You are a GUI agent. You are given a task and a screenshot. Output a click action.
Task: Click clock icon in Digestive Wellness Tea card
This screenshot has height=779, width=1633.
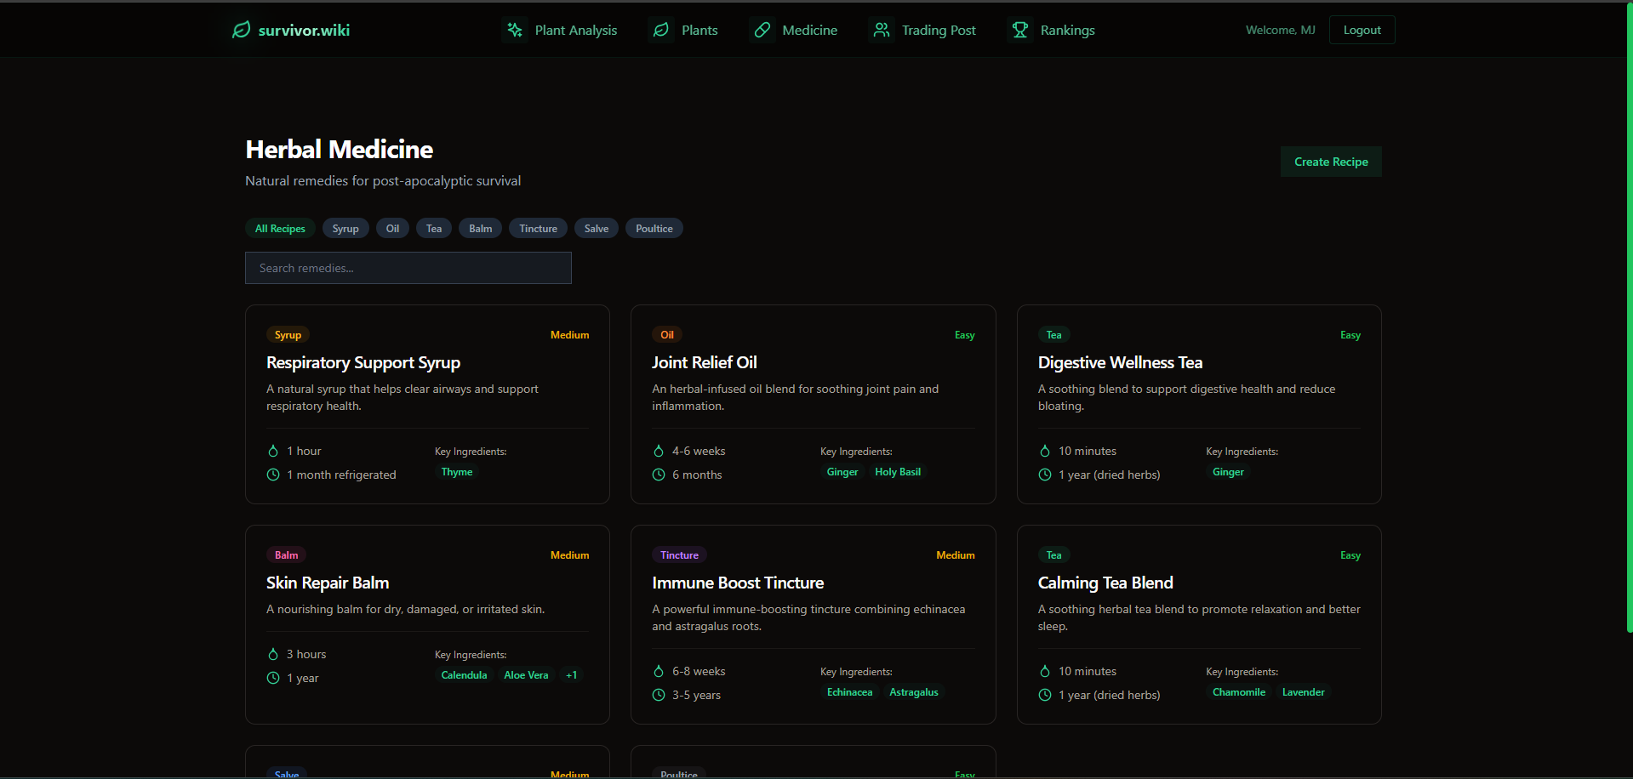(1045, 475)
